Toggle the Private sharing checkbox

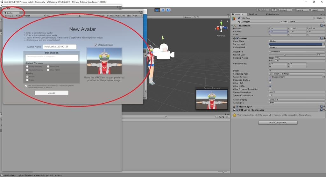pos(27,77)
